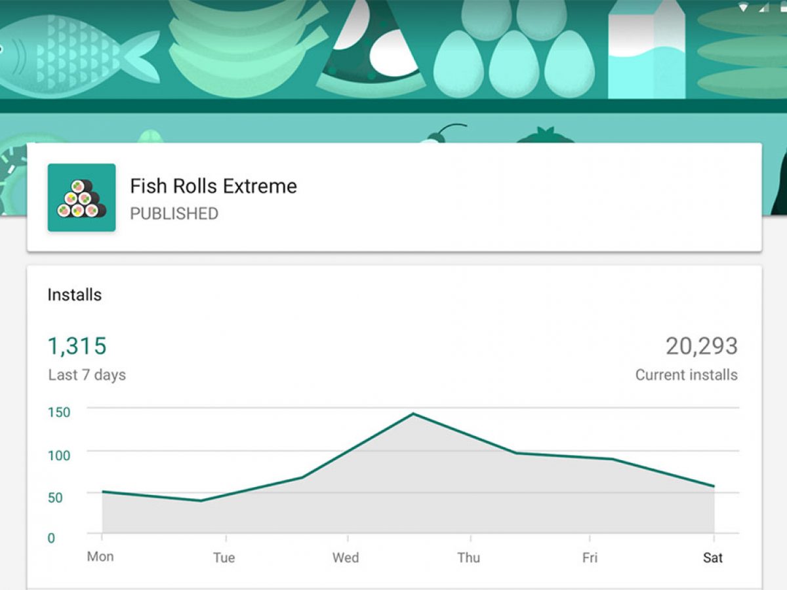Select the Mon label on the chart axis

point(100,557)
